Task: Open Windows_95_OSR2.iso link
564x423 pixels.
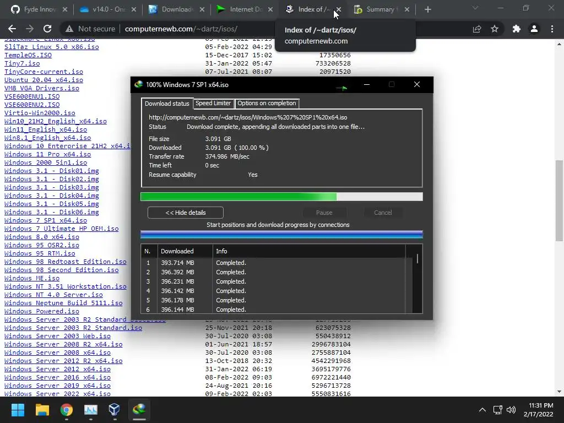Action: [42, 245]
